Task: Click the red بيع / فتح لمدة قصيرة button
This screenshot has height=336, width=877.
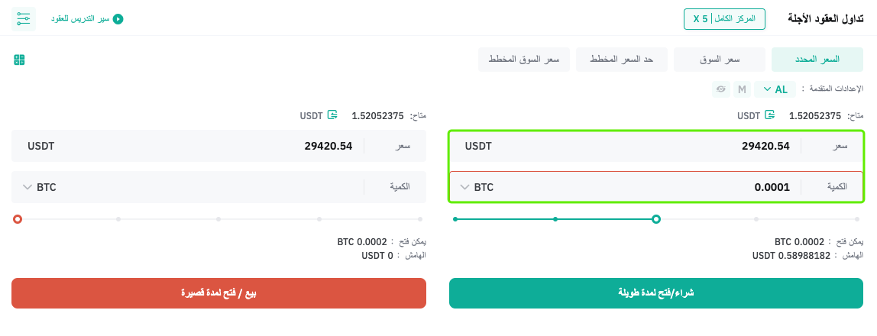Action: 218,293
